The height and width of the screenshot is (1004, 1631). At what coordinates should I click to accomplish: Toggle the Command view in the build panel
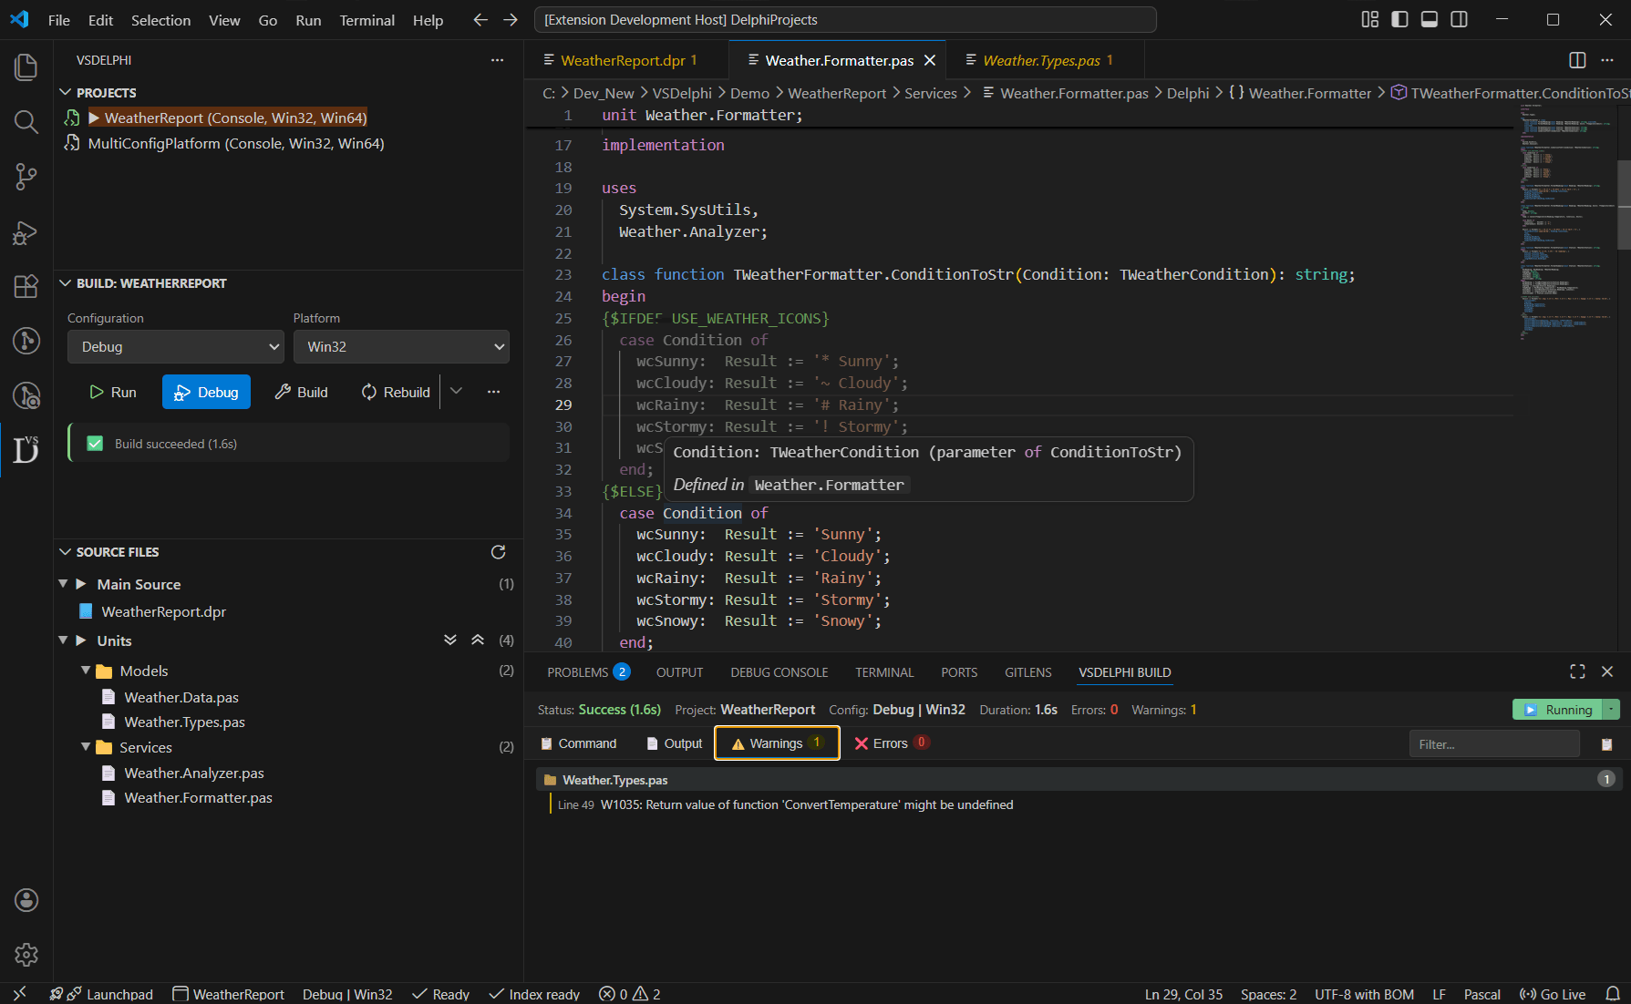pos(578,743)
